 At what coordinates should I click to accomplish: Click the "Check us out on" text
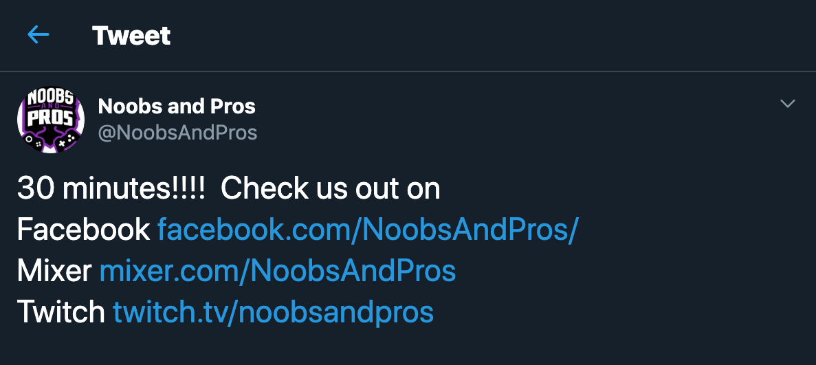tap(331, 188)
